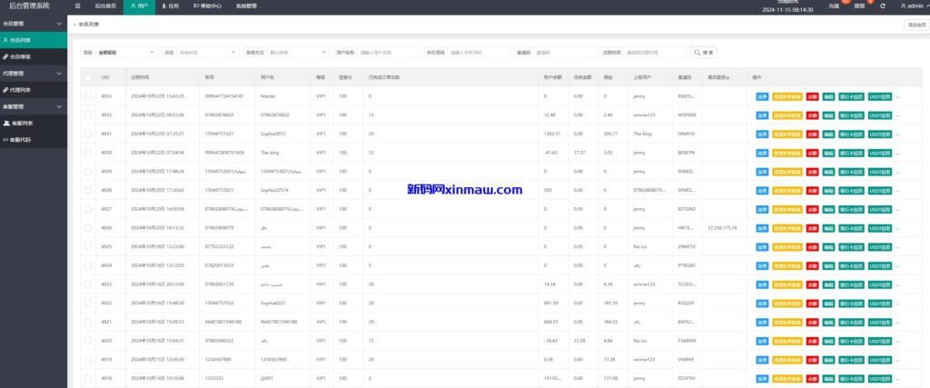930x388 pixels.
Task: Toggle the select-all checkbox in table header
Action: tap(88, 78)
